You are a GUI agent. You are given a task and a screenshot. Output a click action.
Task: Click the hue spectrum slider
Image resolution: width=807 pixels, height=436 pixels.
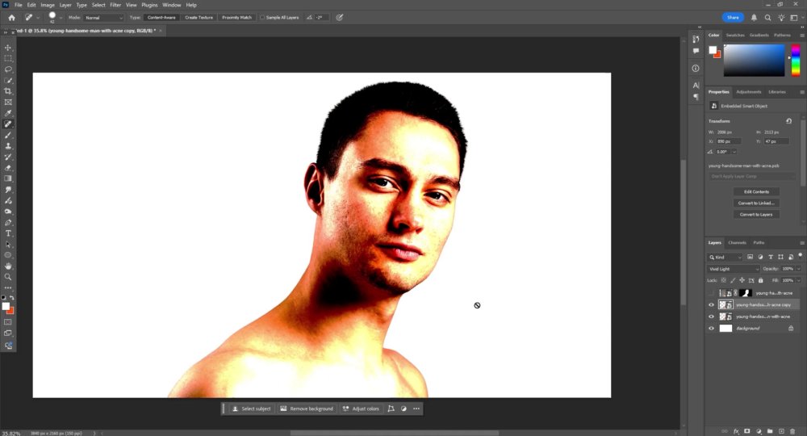[x=795, y=61]
